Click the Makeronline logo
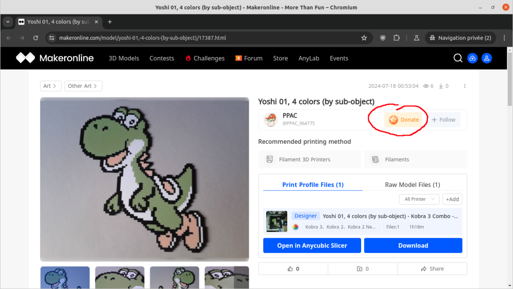Image resolution: width=513 pixels, height=289 pixels. [55, 58]
